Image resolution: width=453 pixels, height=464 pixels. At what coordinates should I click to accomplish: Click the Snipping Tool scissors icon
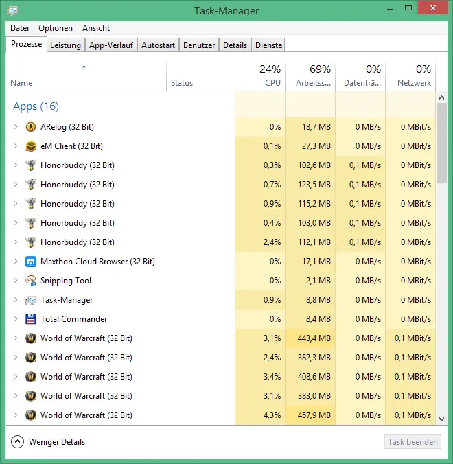pyautogui.click(x=31, y=281)
